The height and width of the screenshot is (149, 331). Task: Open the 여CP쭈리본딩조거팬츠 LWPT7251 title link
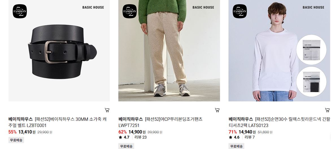pyautogui.click(x=160, y=122)
